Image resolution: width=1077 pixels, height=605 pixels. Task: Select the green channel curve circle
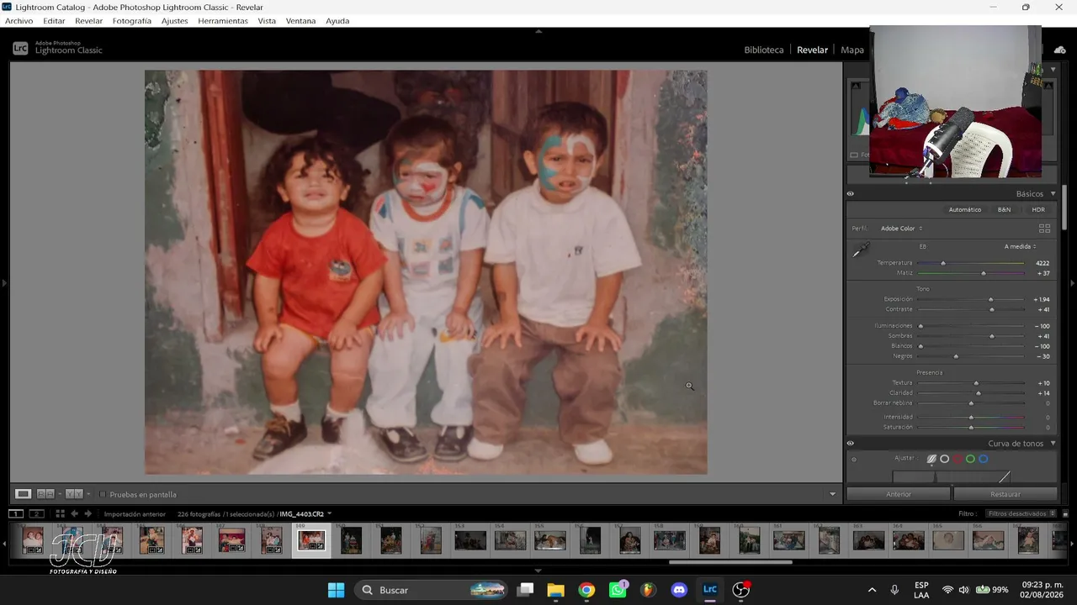coord(970,459)
